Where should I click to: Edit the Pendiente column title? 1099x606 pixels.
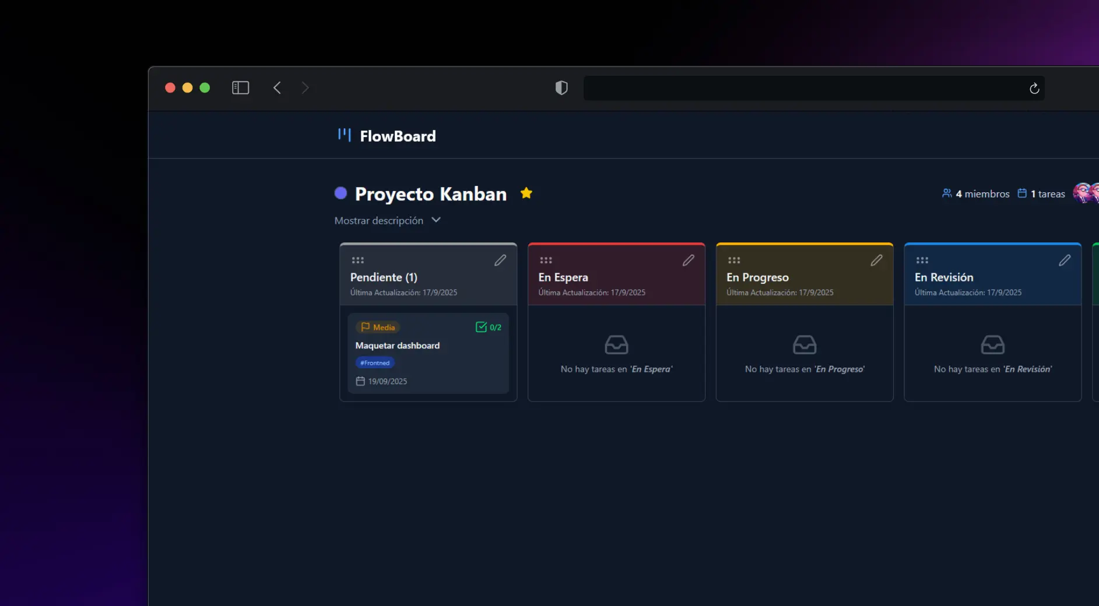[500, 260]
